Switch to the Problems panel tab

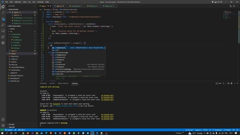[x=43, y=83]
